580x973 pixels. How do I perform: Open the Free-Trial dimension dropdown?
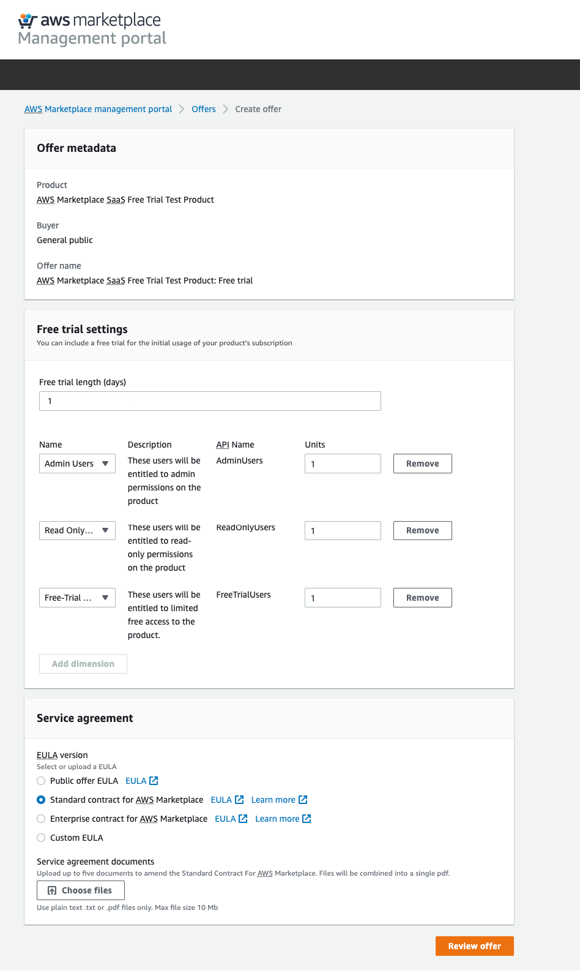click(x=77, y=598)
